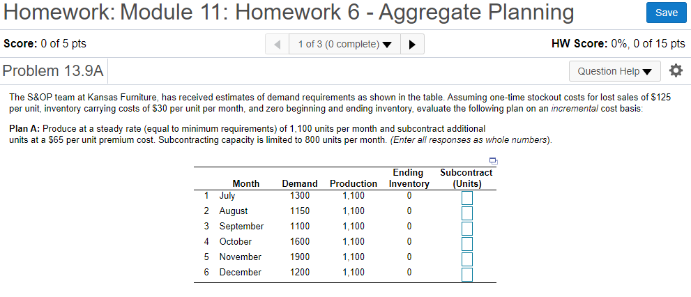Open the settings gear icon
The width and height of the screenshot is (691, 297).
pyautogui.click(x=676, y=70)
